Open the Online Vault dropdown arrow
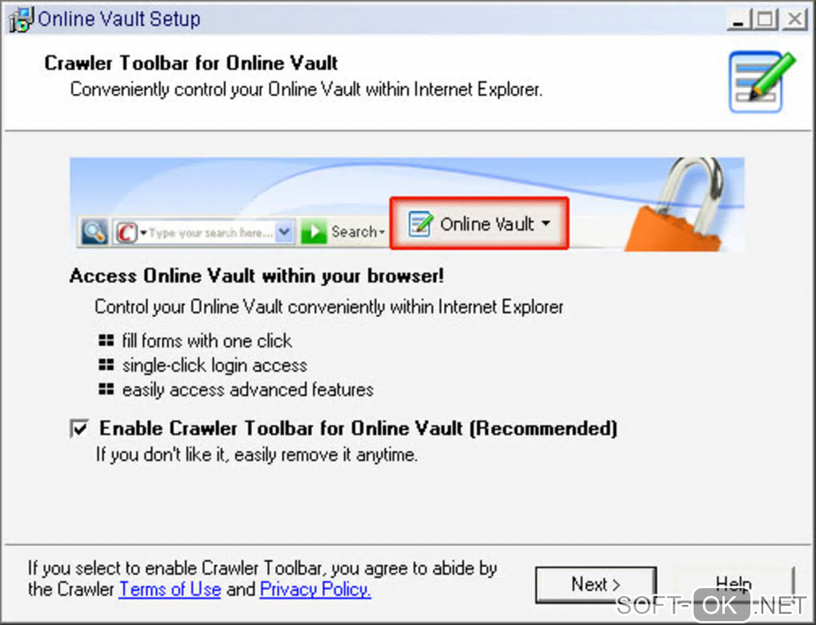The image size is (816, 625). (546, 224)
